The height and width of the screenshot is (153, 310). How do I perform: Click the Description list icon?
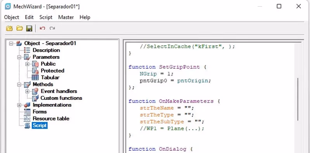27,50
